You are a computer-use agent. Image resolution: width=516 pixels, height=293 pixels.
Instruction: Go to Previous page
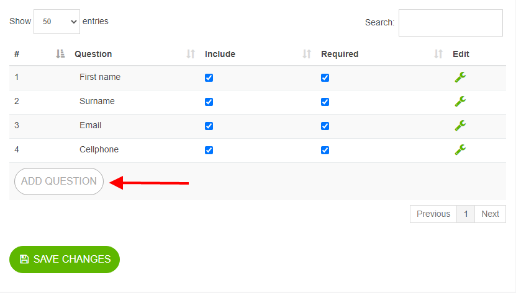pos(433,214)
